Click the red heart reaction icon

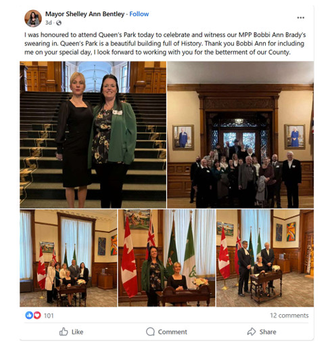(x=37, y=315)
